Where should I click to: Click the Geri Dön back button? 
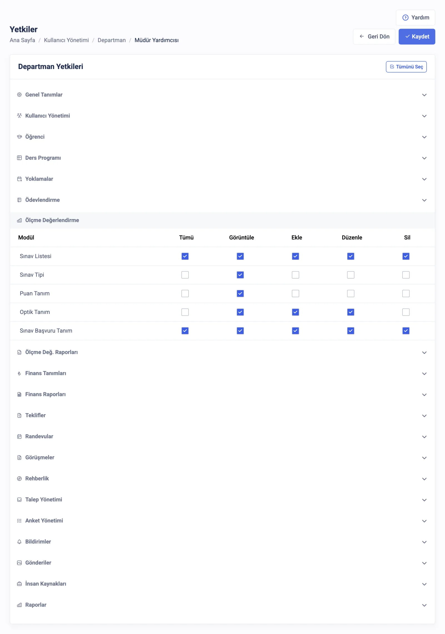tap(374, 36)
